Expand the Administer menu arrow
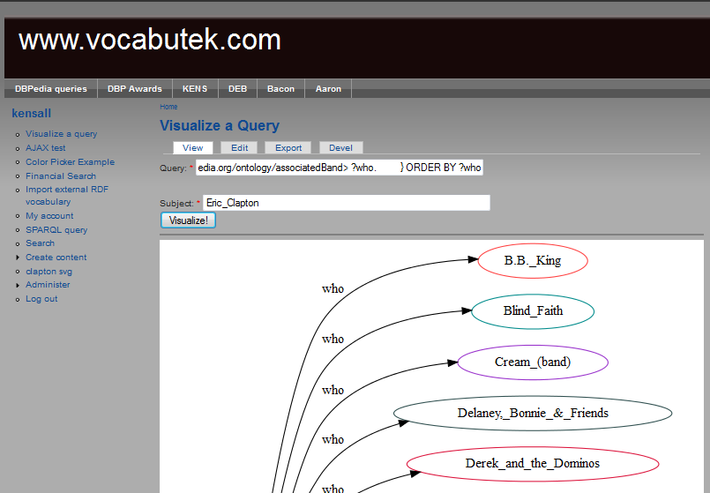 click(18, 285)
